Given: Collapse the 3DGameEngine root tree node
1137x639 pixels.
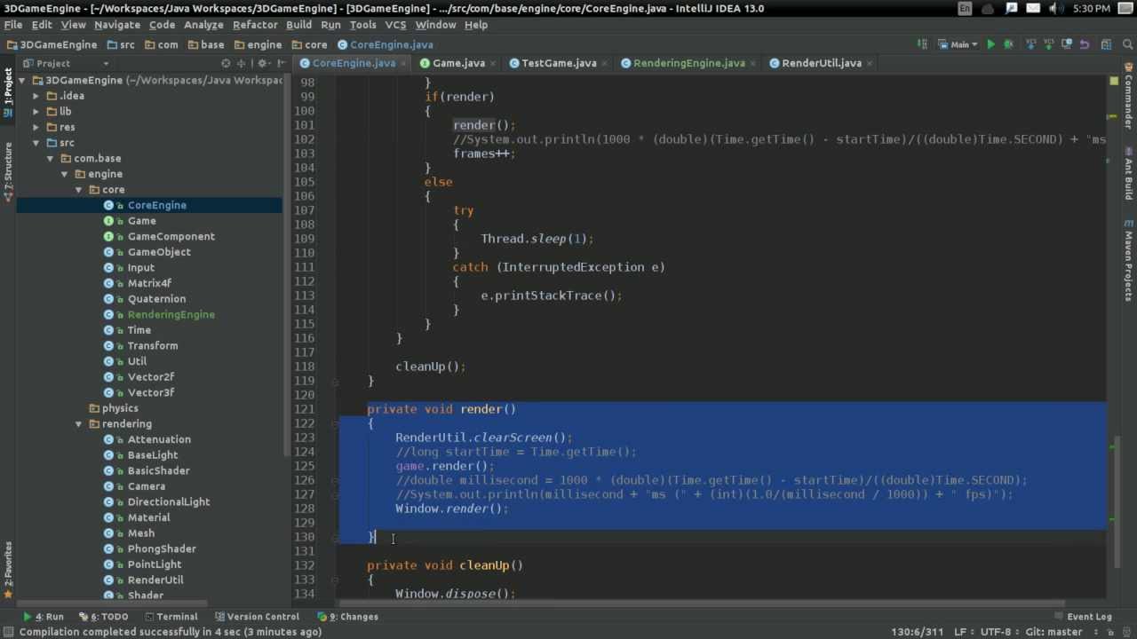Looking at the screenshot, I should coord(22,80).
